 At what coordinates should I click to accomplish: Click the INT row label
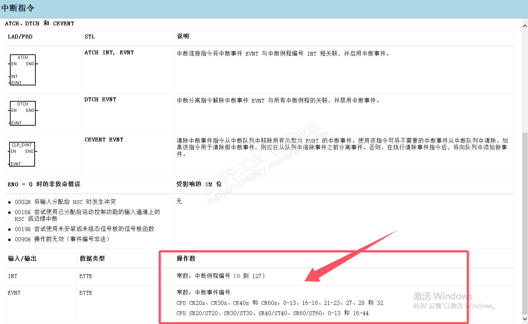click(x=13, y=276)
